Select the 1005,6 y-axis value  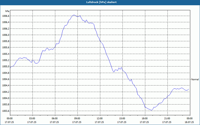click(6, 47)
